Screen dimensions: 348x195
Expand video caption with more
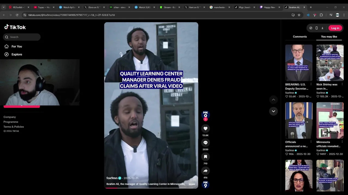[192, 184]
